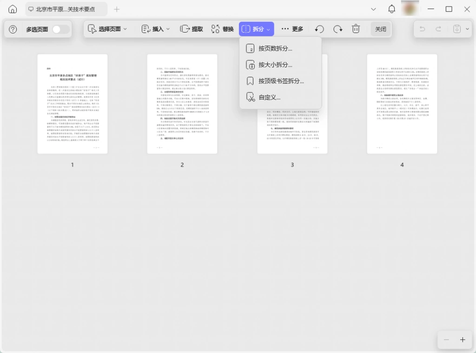Click the page label 3

point(292,165)
